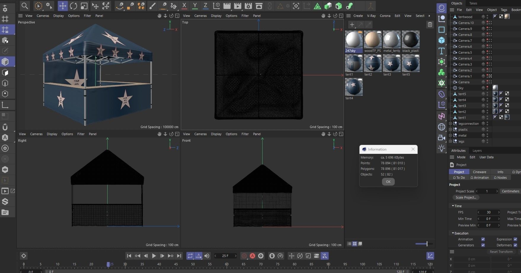This screenshot has width=521, height=273.
Task: Expand the metal group
Action: click(x=450, y=135)
